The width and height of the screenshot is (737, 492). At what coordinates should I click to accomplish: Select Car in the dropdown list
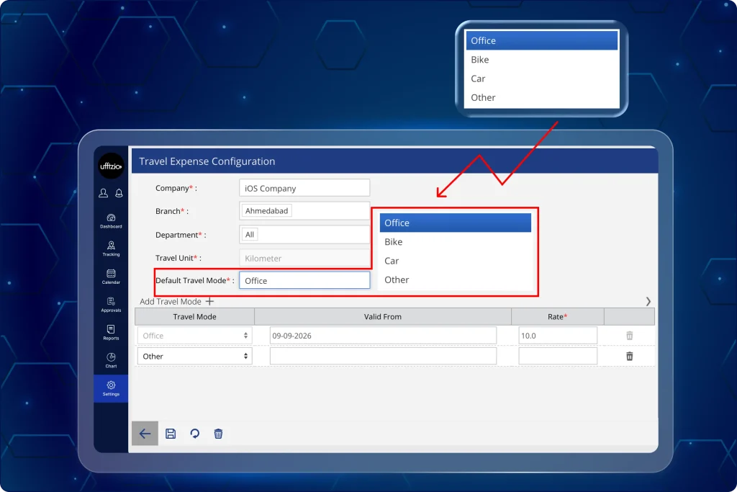[x=456, y=261]
